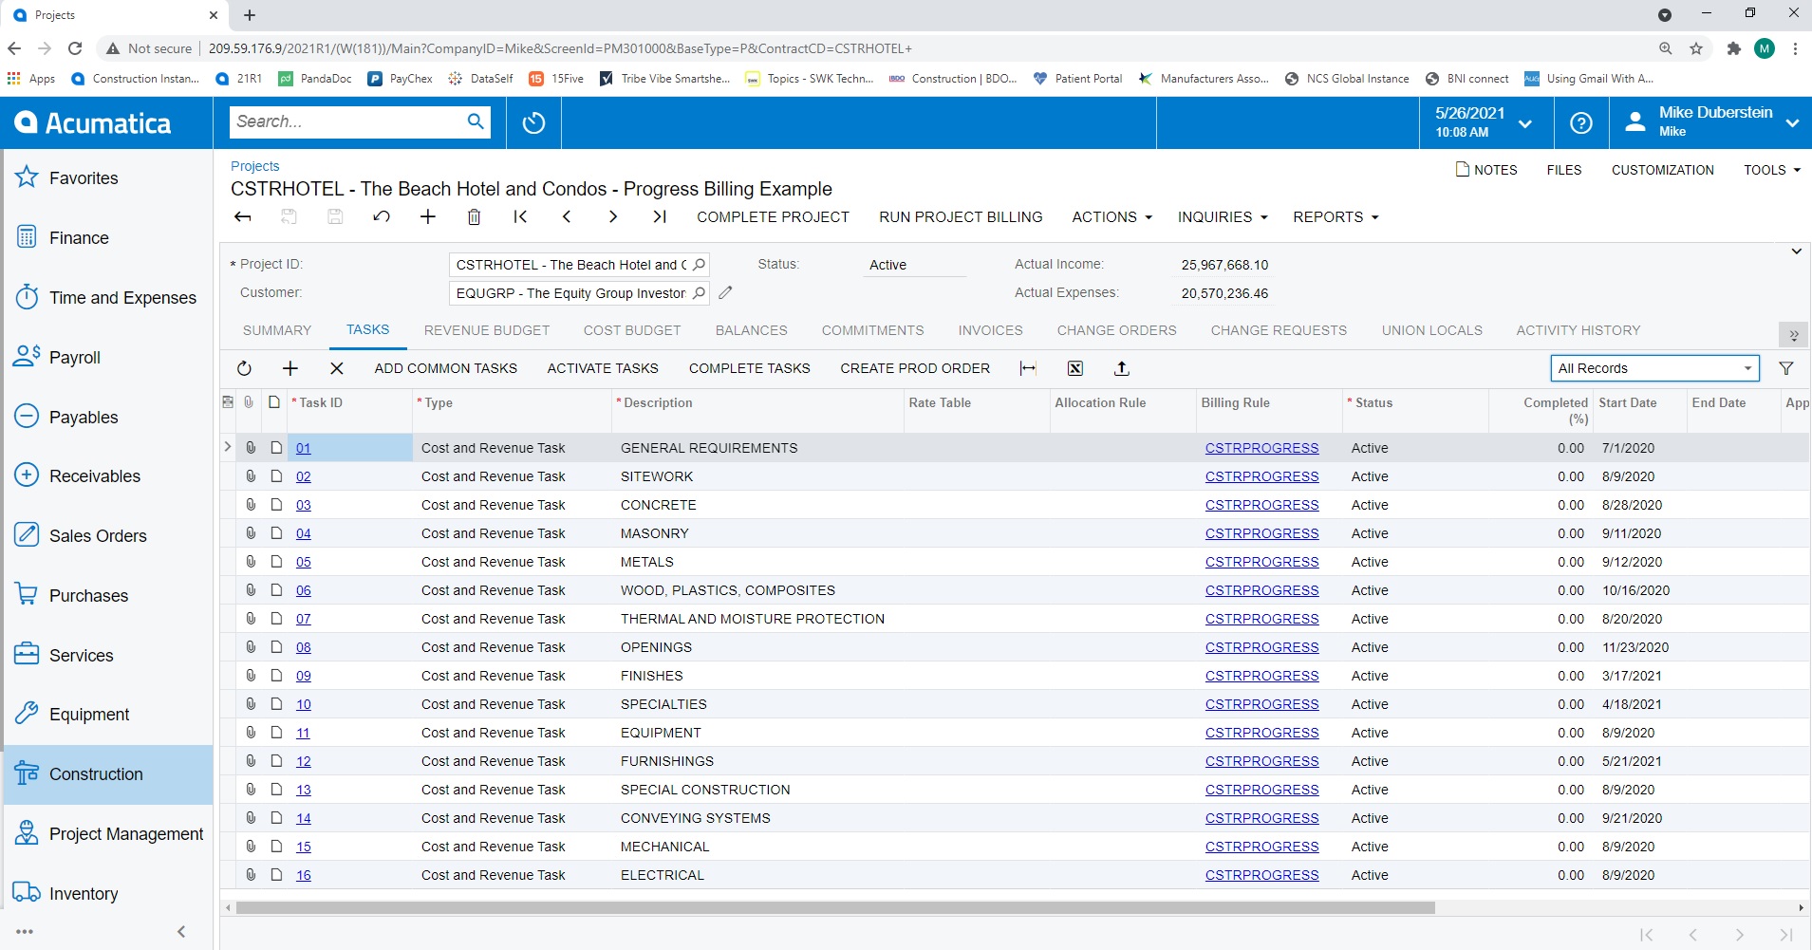
Task: Open the Reports dropdown menu
Action: pos(1336,217)
